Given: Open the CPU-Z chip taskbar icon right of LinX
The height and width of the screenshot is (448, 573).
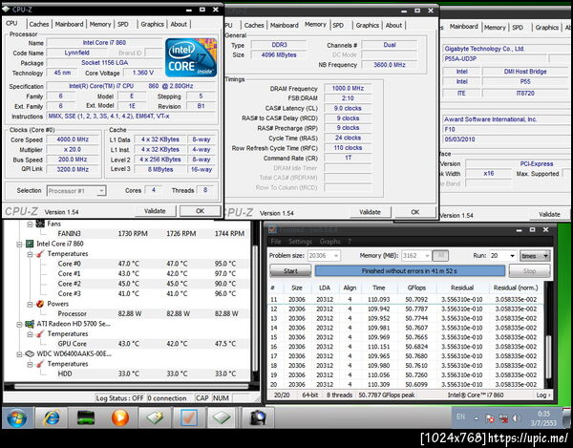Looking at the screenshot, I should coord(222,417).
